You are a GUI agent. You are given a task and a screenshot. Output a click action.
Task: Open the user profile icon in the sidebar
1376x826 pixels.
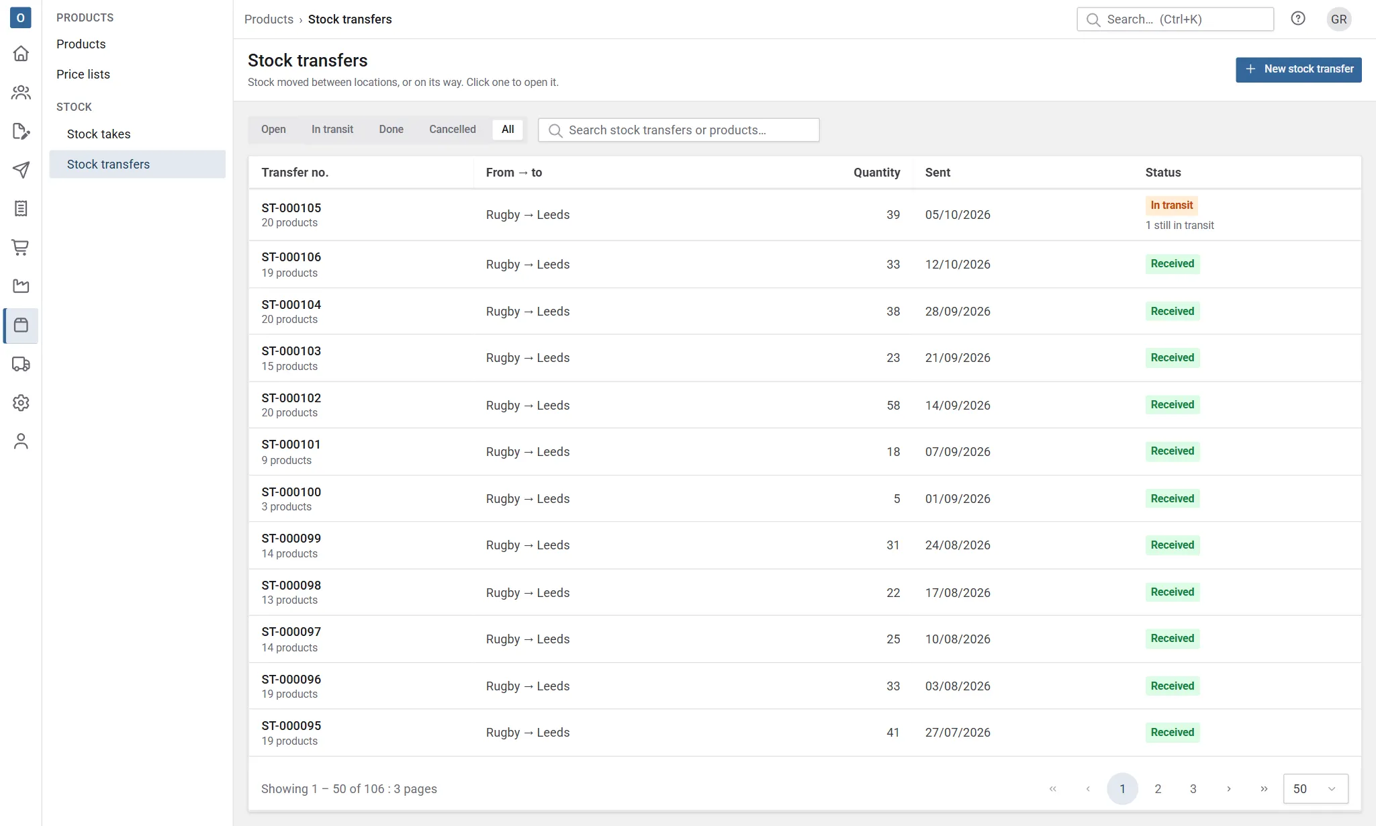21,442
